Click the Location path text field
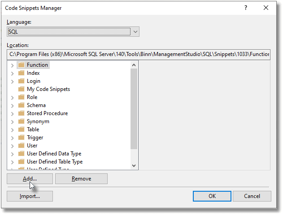Viewport: 283px width, 215px height. 139,54
